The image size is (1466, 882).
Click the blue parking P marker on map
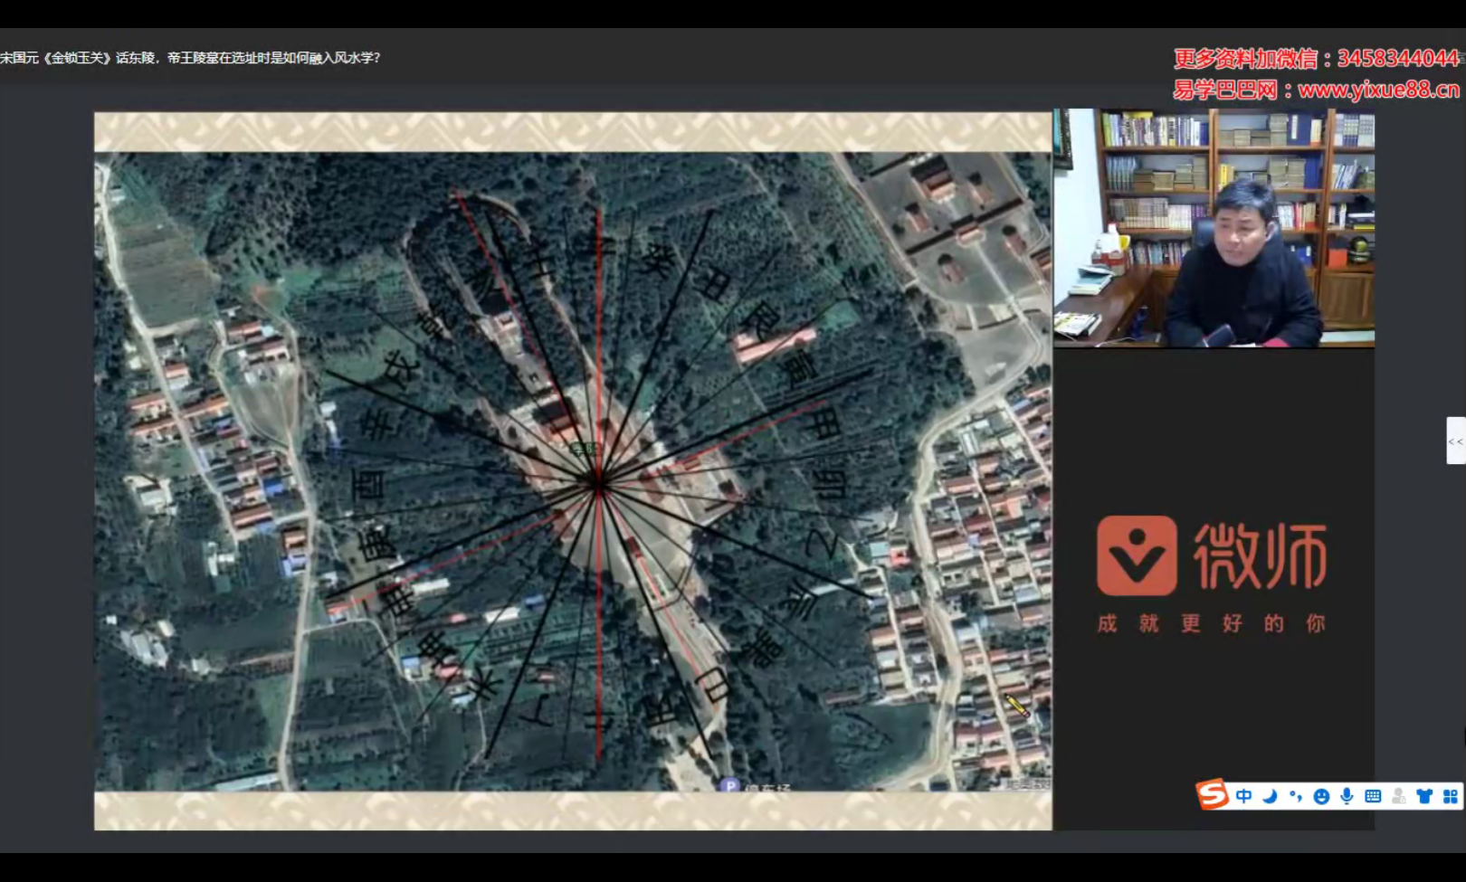pos(729,785)
